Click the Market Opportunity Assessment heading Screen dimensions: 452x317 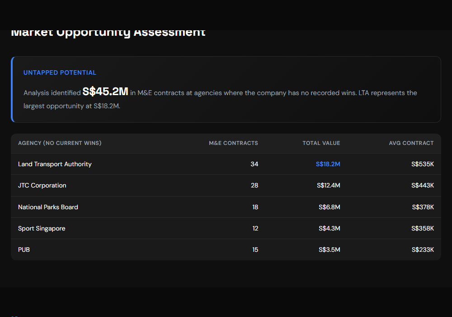pos(108,33)
